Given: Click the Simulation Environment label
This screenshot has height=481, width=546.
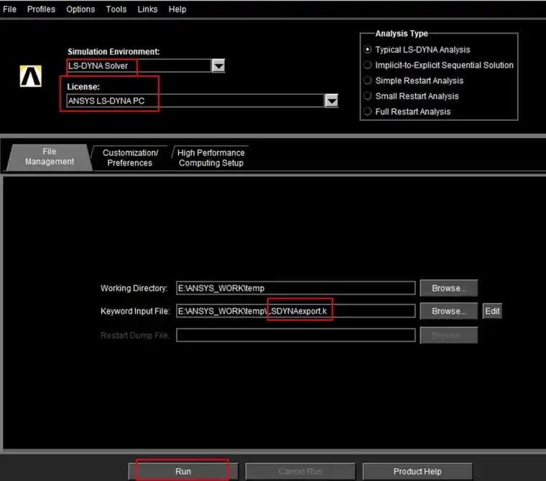Looking at the screenshot, I should point(114,52).
